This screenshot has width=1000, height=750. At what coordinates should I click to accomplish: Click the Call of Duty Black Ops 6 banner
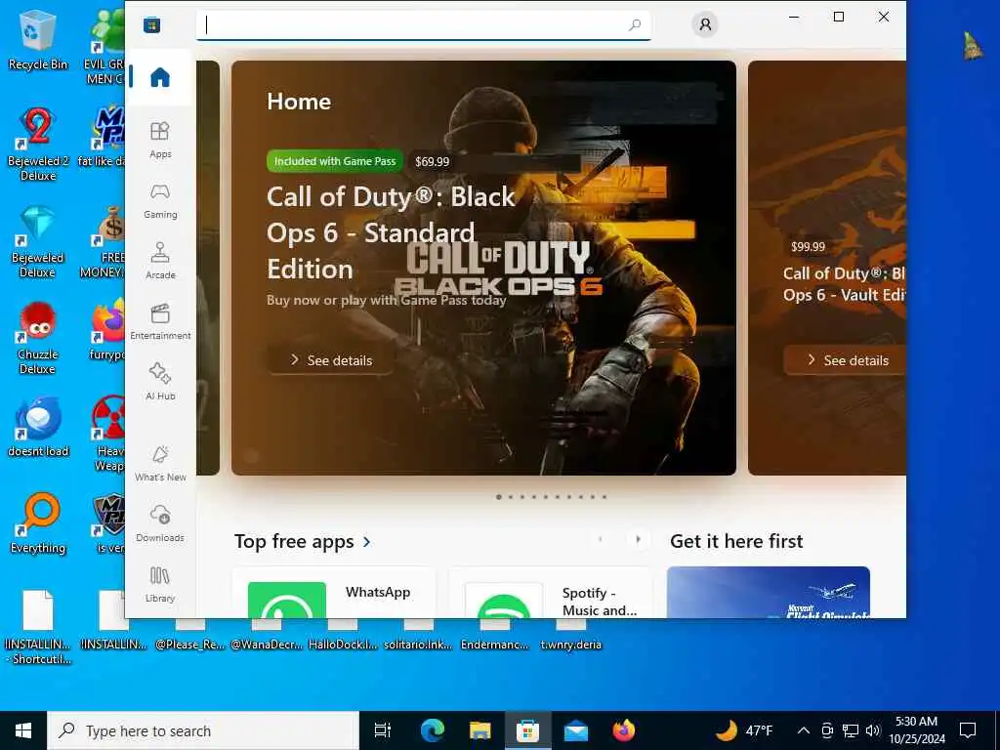point(483,268)
